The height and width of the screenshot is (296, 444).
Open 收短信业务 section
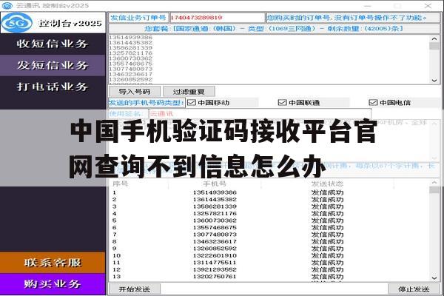(x=53, y=44)
